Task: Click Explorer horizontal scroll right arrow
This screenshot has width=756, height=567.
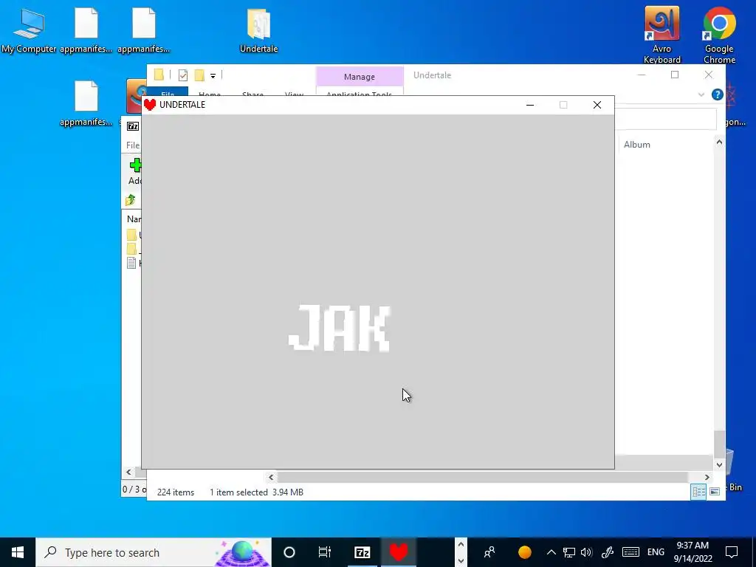Action: [707, 477]
